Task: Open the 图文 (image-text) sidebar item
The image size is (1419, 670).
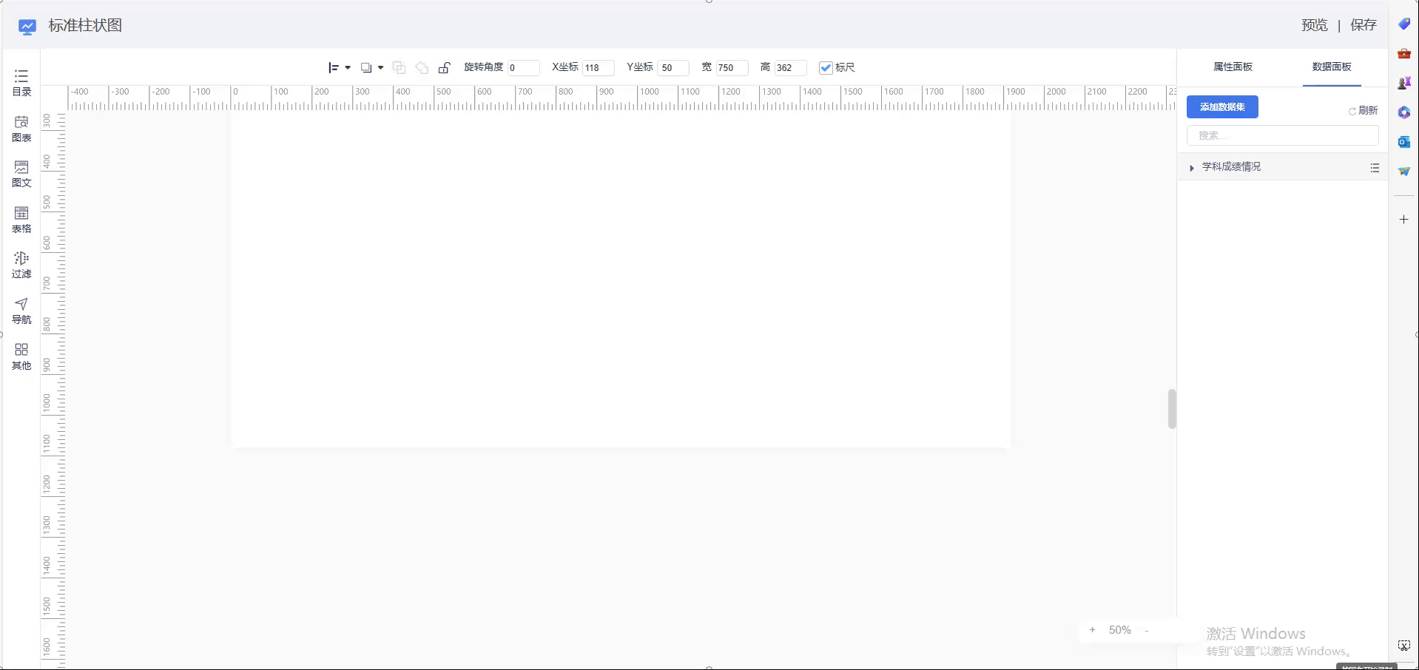Action: click(x=21, y=174)
